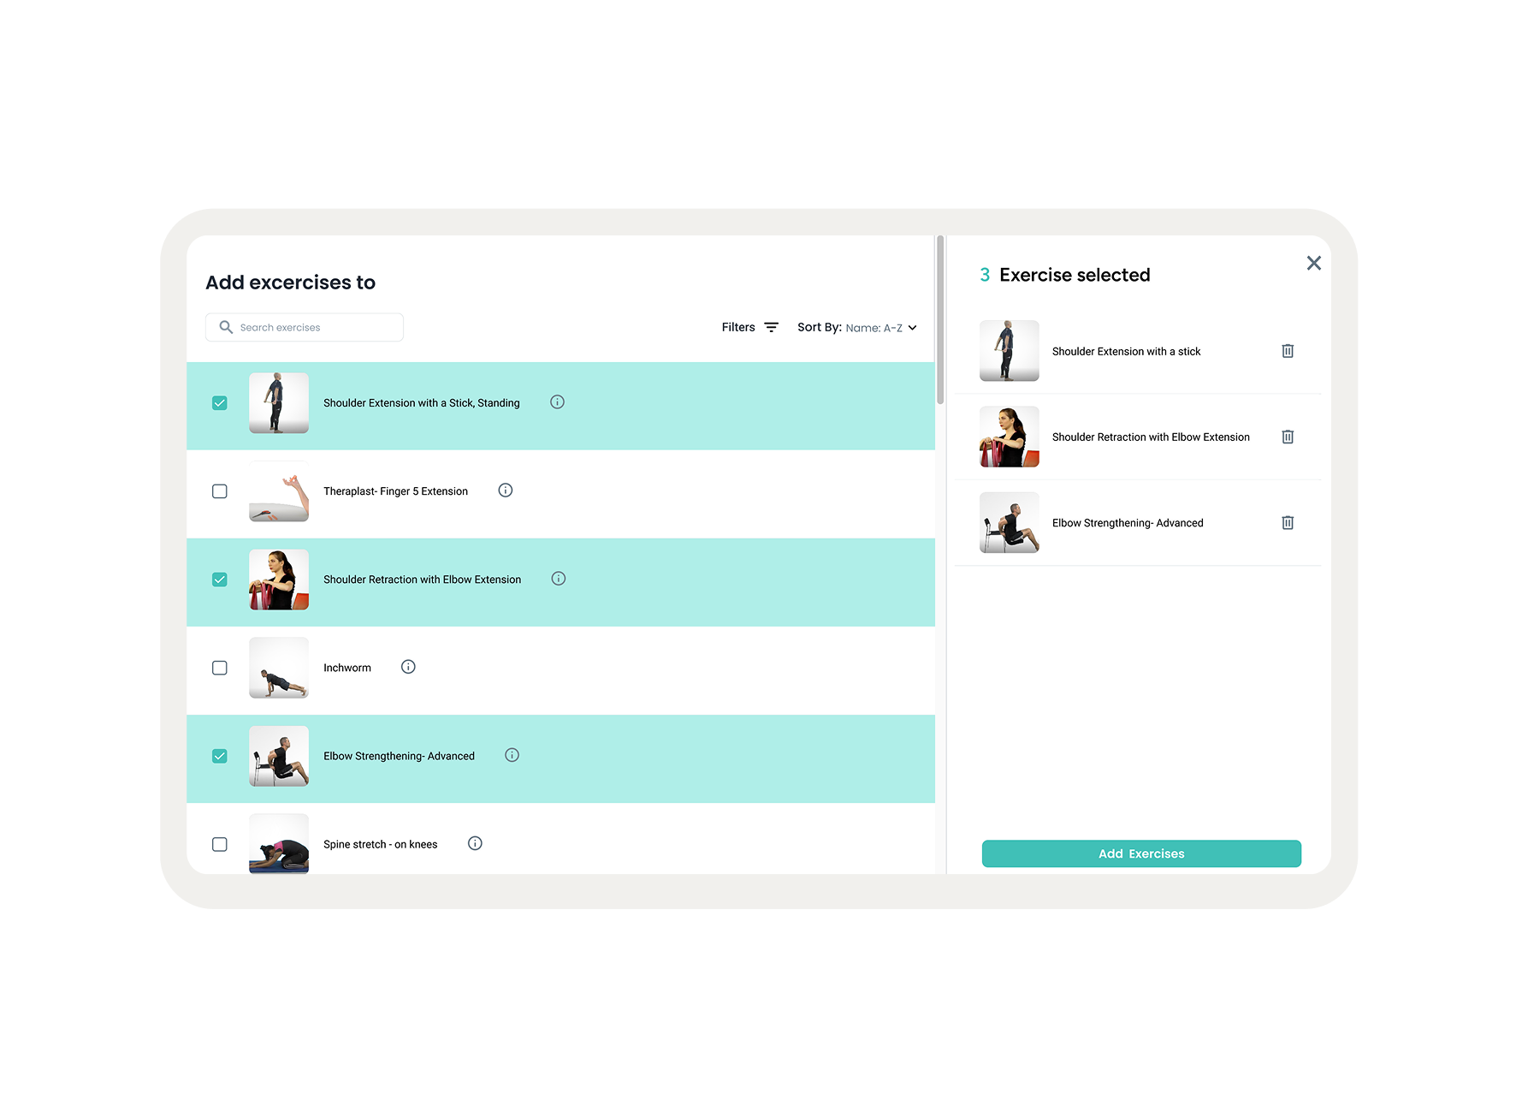The width and height of the screenshot is (1522, 1118).
Task: Click the exercise list vertical scrollbar
Action: click(940, 319)
